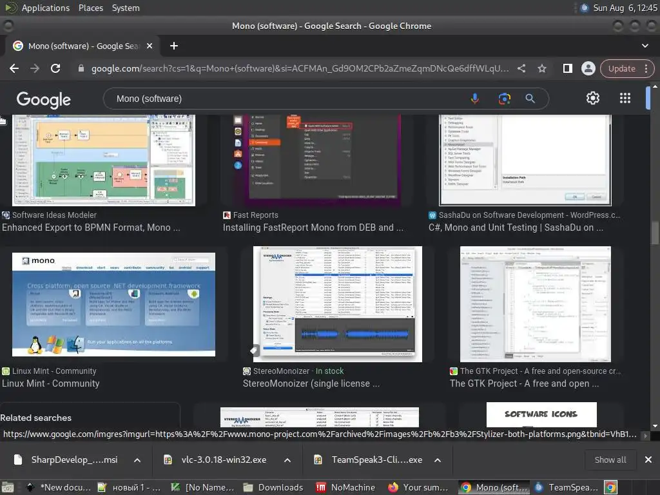
Task: Click the forward navigation arrow
Action: pos(35,68)
